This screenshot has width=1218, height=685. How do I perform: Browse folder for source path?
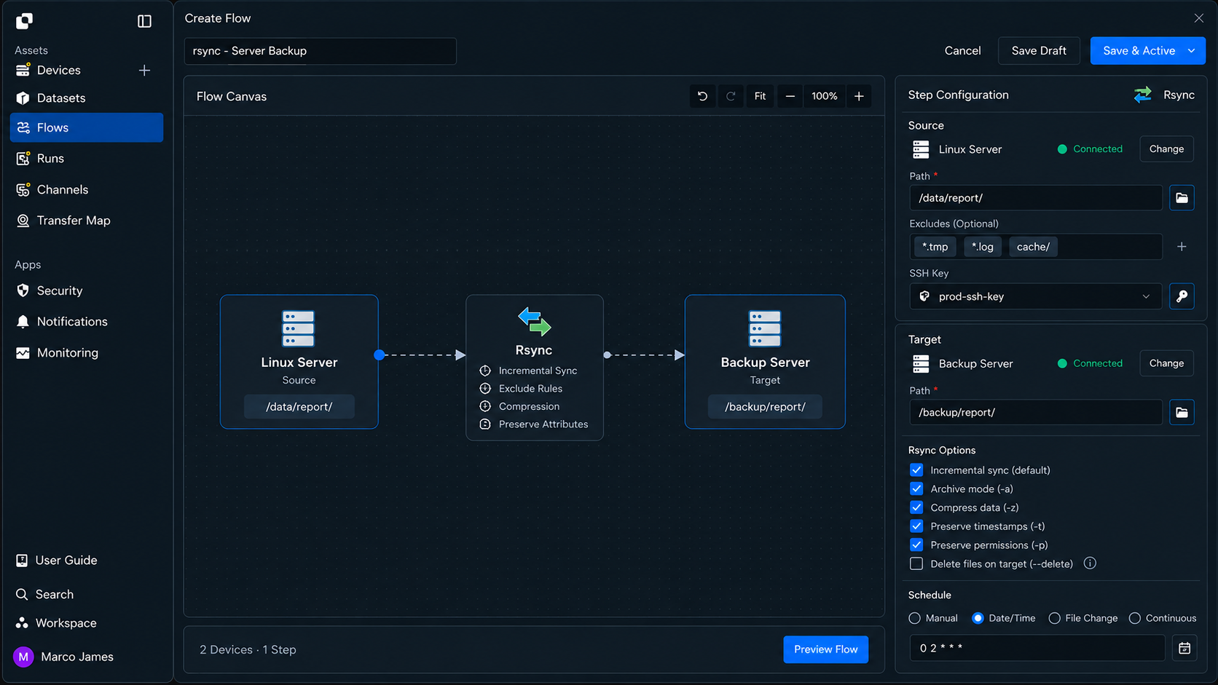(x=1182, y=198)
